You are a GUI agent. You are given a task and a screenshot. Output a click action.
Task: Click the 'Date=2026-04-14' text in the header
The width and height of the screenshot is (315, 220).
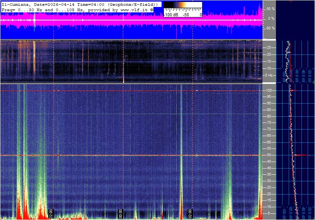coord(54,4)
